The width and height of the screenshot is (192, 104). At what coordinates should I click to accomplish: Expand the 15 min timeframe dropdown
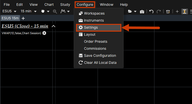click(29, 12)
